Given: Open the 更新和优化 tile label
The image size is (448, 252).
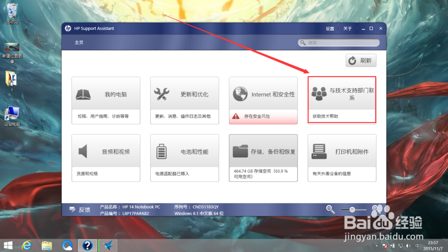Looking at the screenshot, I should click(194, 95).
